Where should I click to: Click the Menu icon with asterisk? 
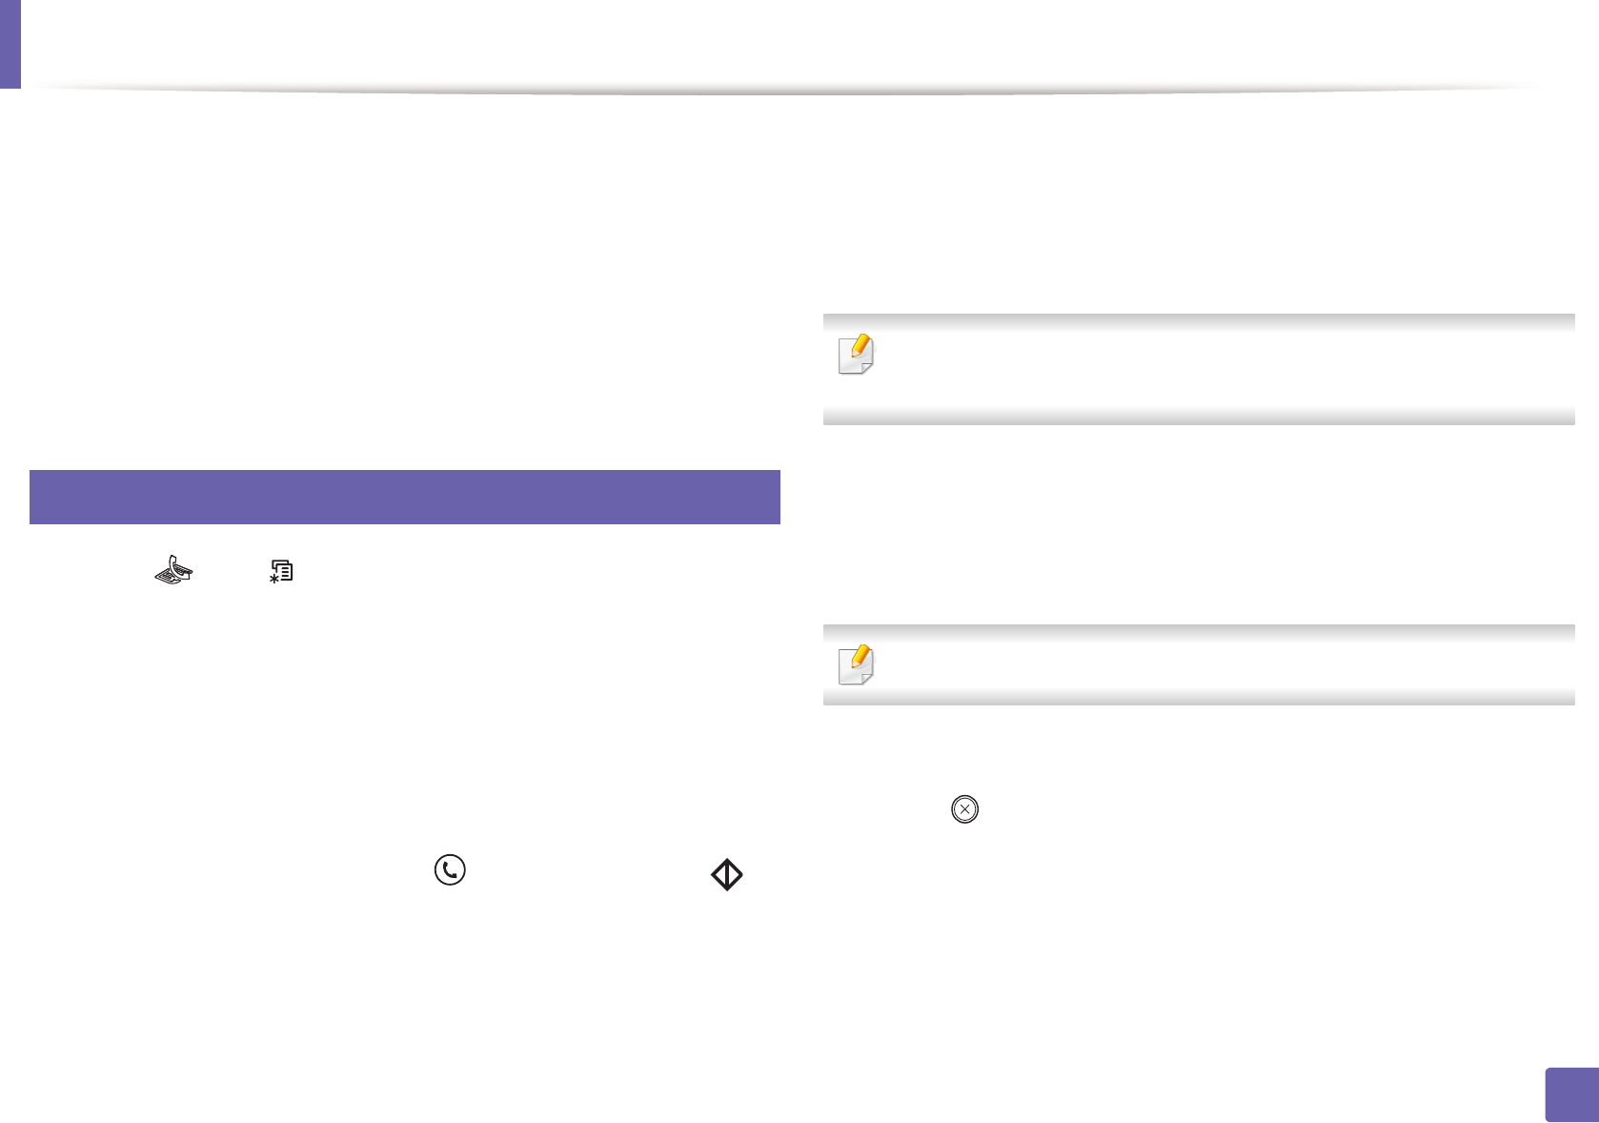[x=281, y=572]
